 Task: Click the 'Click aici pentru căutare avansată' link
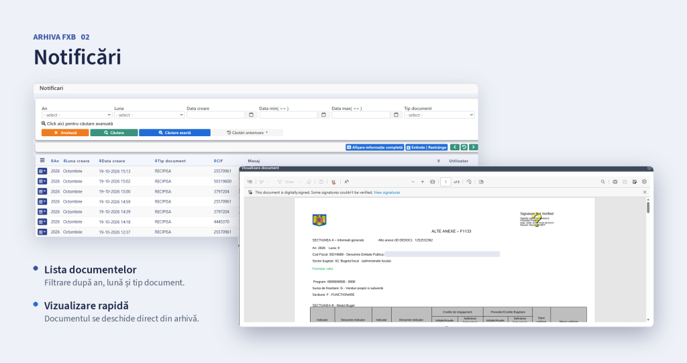(x=77, y=123)
